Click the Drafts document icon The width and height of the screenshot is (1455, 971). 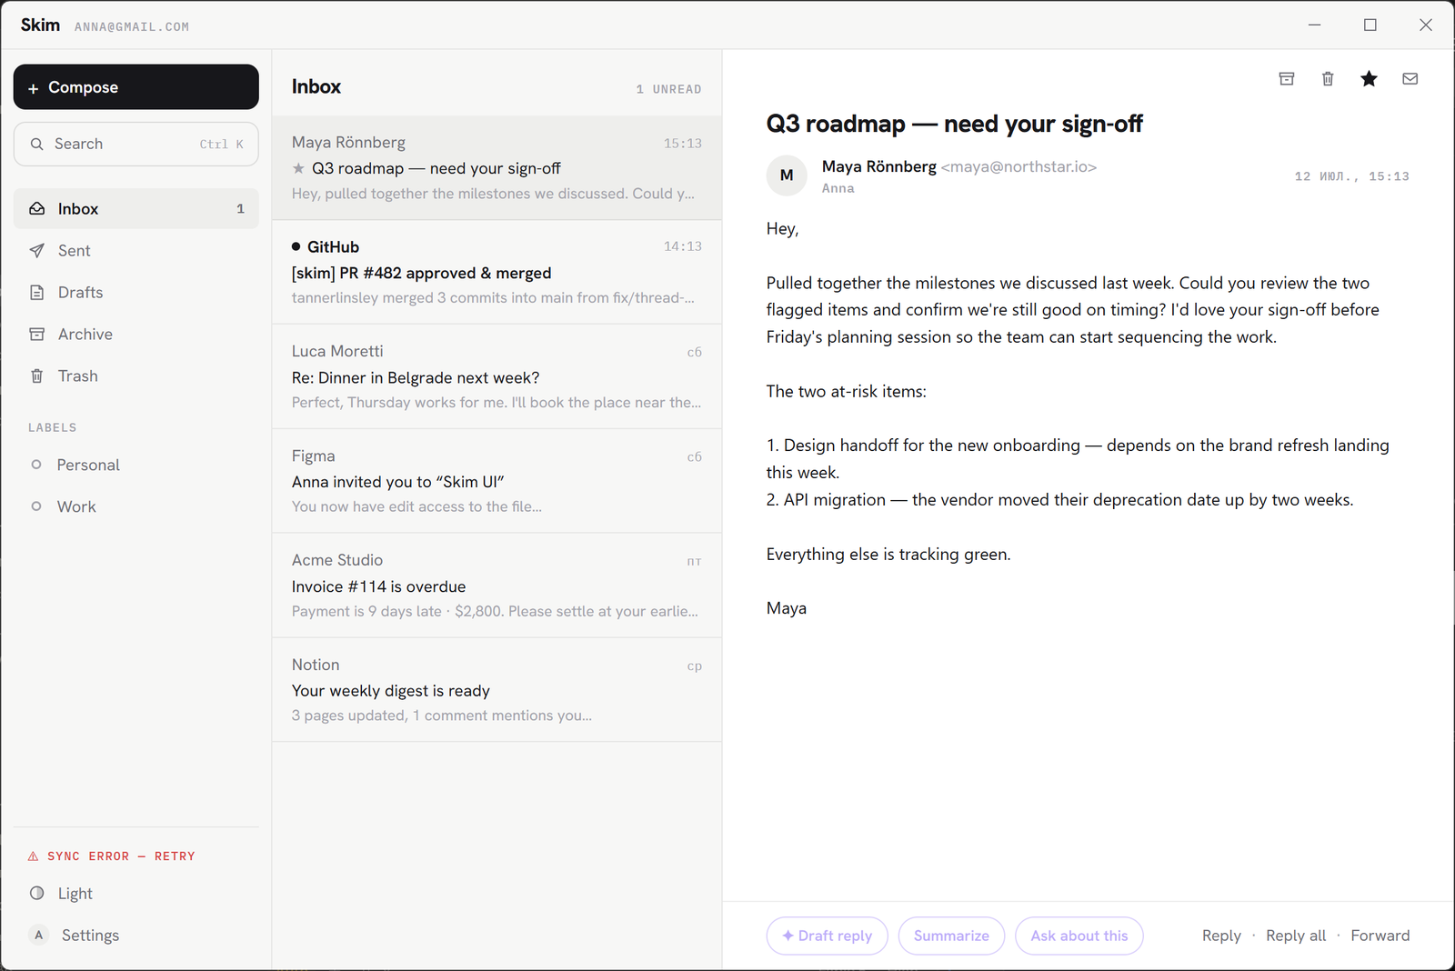tap(37, 292)
